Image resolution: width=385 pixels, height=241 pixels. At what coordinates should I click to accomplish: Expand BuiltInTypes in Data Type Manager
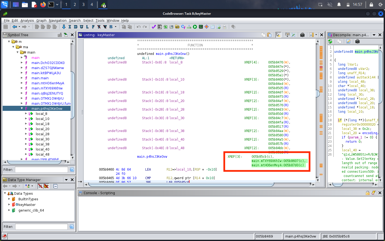pyautogui.click(x=9, y=199)
